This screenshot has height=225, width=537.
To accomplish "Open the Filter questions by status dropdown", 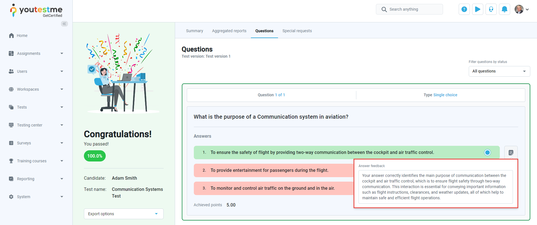I will (499, 71).
